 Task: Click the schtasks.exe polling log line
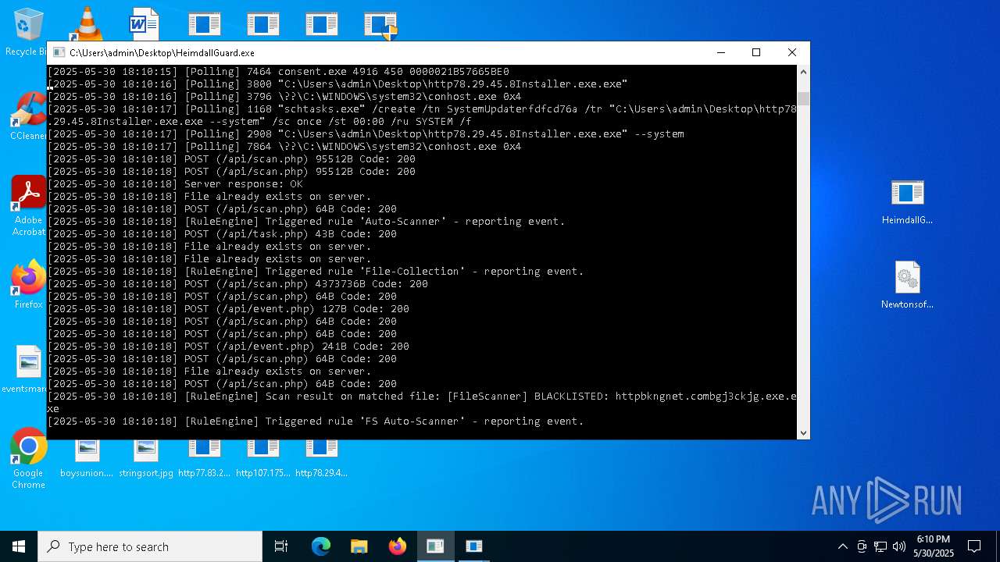[x=422, y=116]
